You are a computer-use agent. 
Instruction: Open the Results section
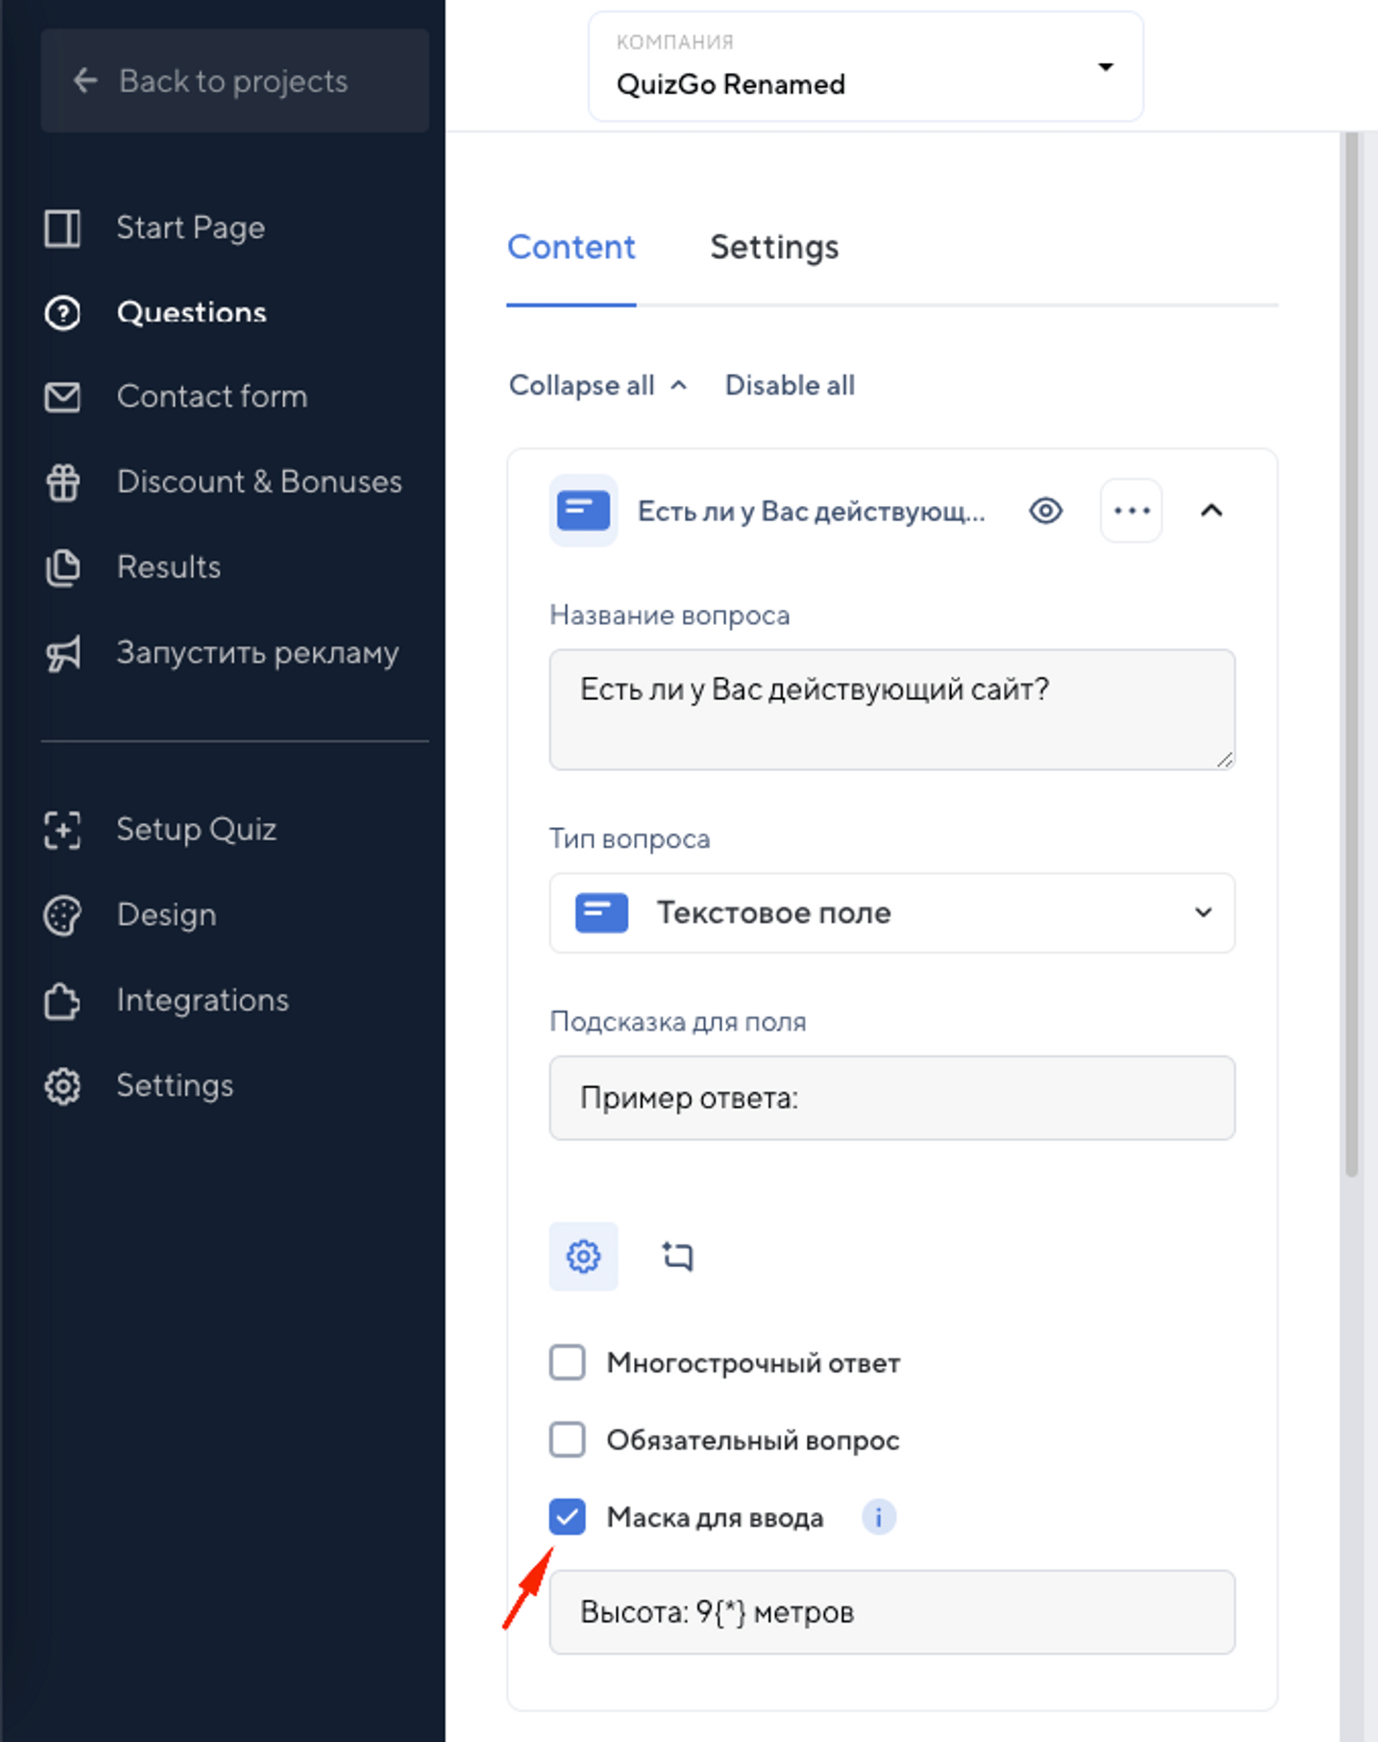point(169,567)
